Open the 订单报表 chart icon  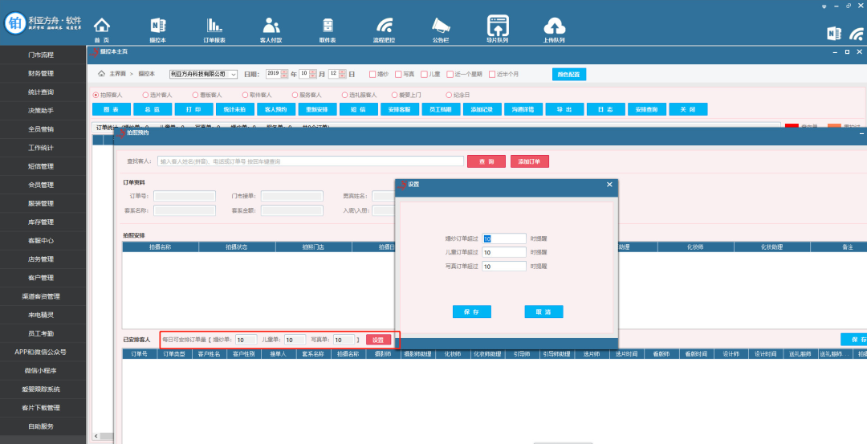pyautogui.click(x=214, y=26)
